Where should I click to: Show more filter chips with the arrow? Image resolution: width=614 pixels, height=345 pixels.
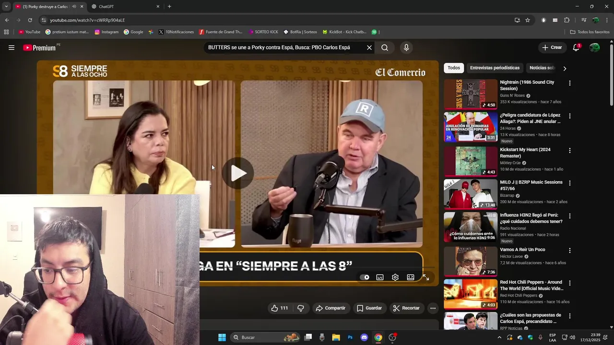coord(565,69)
